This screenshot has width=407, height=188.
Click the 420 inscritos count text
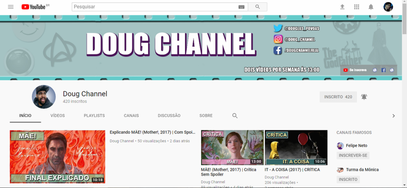(x=75, y=102)
